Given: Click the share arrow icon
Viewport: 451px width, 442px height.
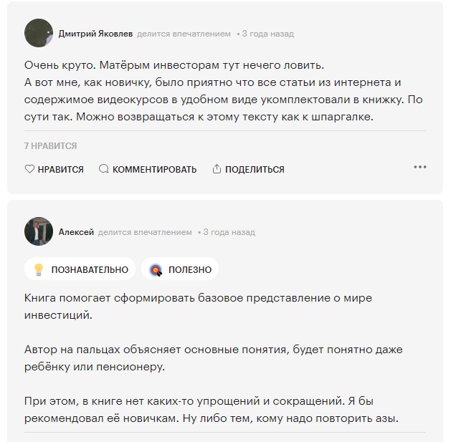Looking at the screenshot, I should [217, 170].
